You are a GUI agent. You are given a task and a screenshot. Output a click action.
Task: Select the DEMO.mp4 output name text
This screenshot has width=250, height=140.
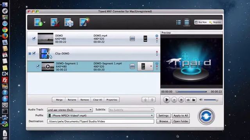100,36
